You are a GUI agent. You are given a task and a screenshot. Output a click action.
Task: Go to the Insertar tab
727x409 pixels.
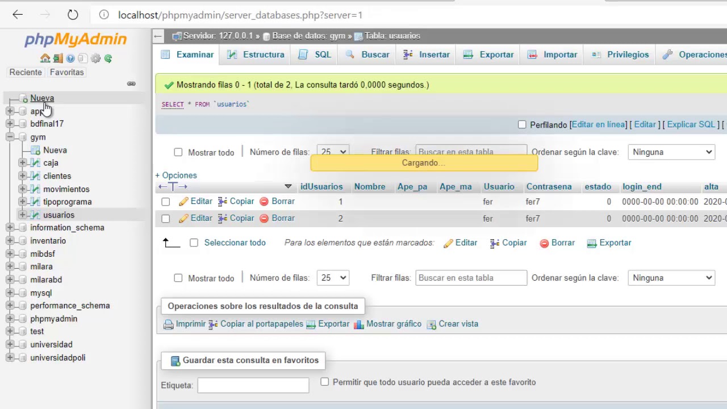click(x=427, y=55)
